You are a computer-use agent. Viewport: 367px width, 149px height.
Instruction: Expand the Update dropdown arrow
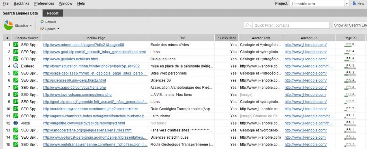58,29
